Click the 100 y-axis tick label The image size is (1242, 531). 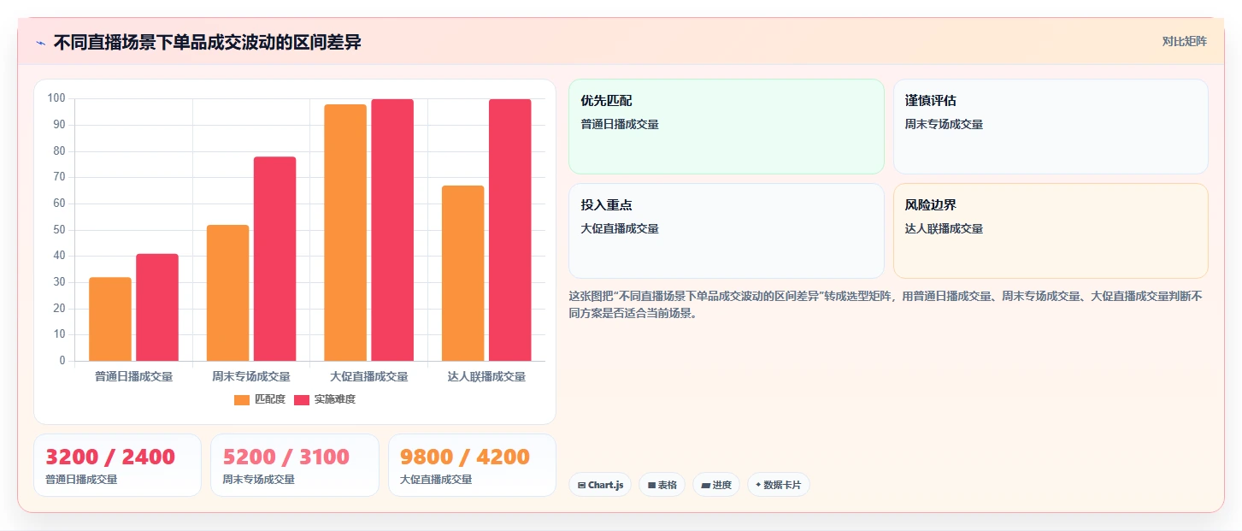(56, 98)
